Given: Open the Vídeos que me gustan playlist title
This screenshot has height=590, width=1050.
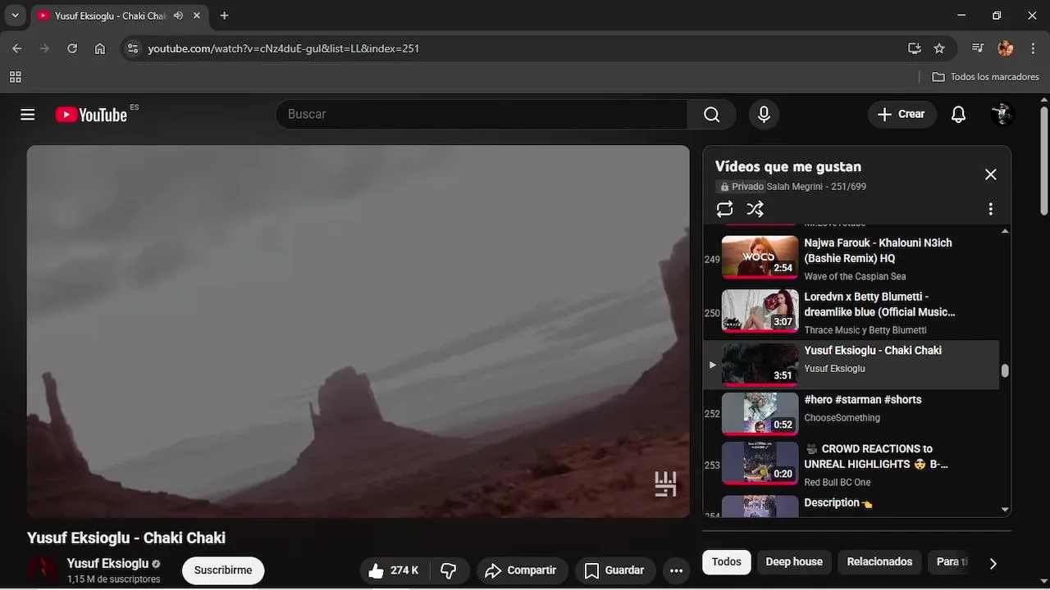Looking at the screenshot, I should coord(787,166).
